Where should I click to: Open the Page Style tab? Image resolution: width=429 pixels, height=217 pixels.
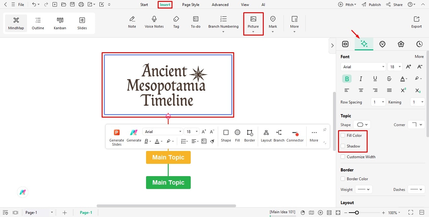(191, 5)
